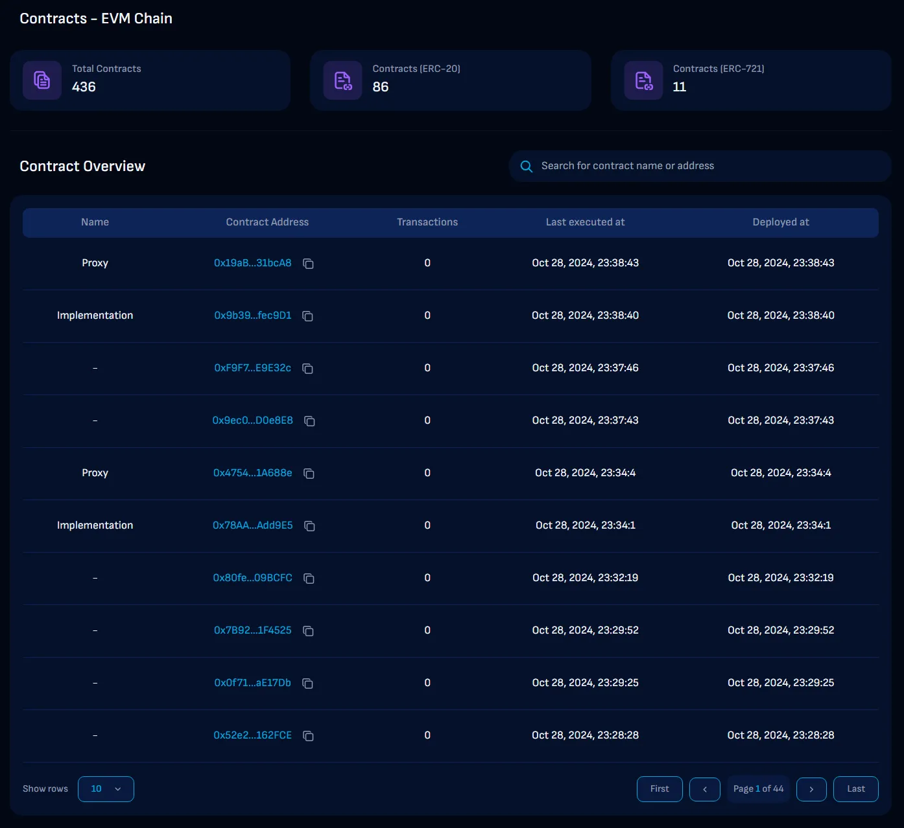904x828 pixels.
Task: Click Last executed at 23:37:46 cell
Action: click(586, 368)
